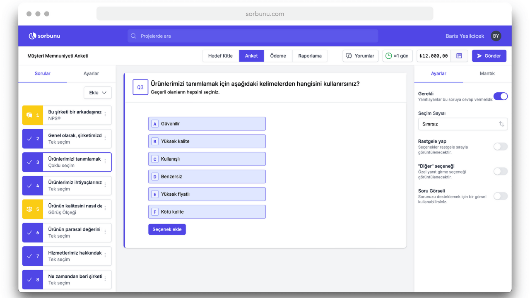The width and height of the screenshot is (530, 298).
Task: Click the sorbunu logo icon
Action: (x=32, y=36)
